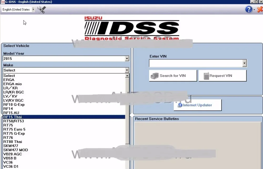The width and height of the screenshot is (263, 169).
Task: Select highlighted RF15 Thai in the list
Action: (x=64, y=117)
